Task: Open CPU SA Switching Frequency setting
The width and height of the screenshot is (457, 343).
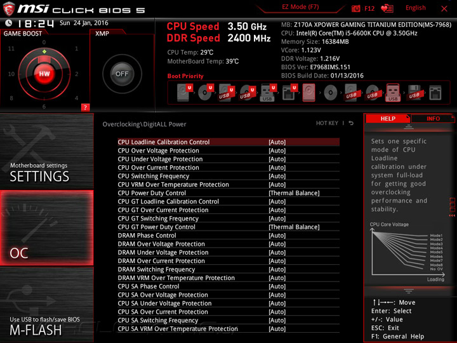Action: [x=228, y=320]
